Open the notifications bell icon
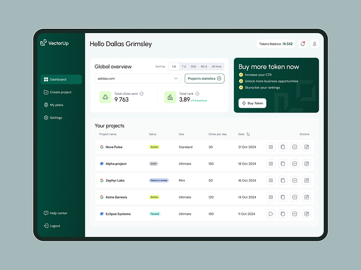Viewport: 361px width, 270px height. point(302,44)
